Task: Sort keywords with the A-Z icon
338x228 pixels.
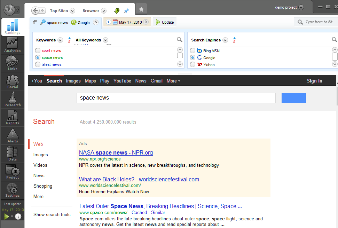Action: point(69,40)
